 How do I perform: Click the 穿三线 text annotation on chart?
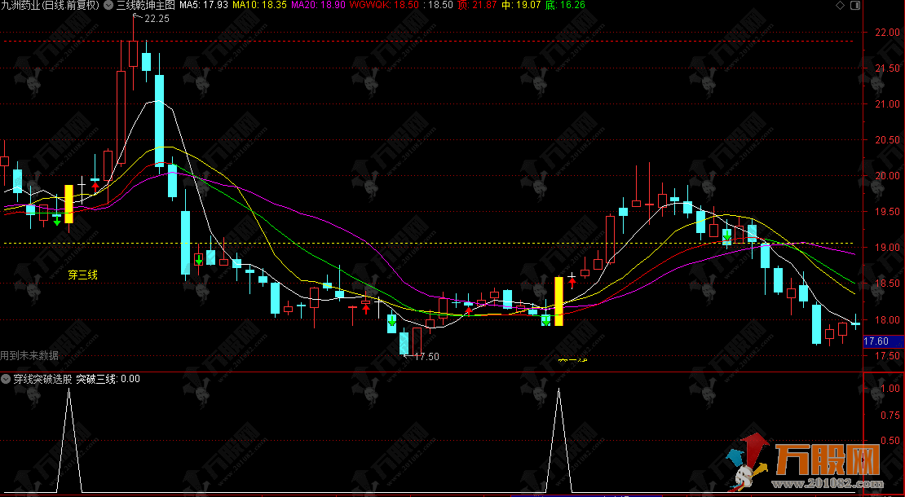tap(82, 275)
